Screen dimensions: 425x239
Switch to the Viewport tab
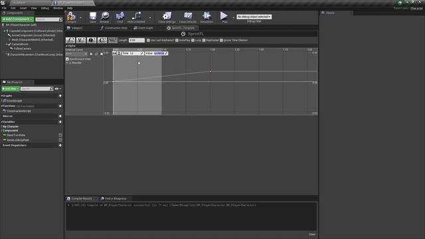tap(74, 28)
